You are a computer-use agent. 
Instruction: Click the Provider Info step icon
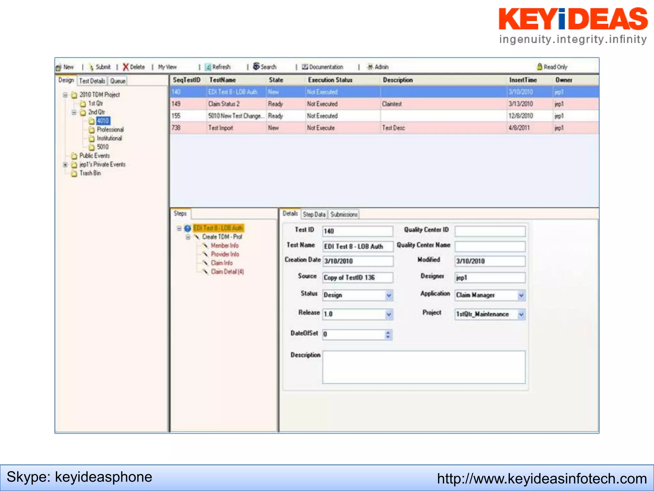pyautogui.click(x=206, y=254)
